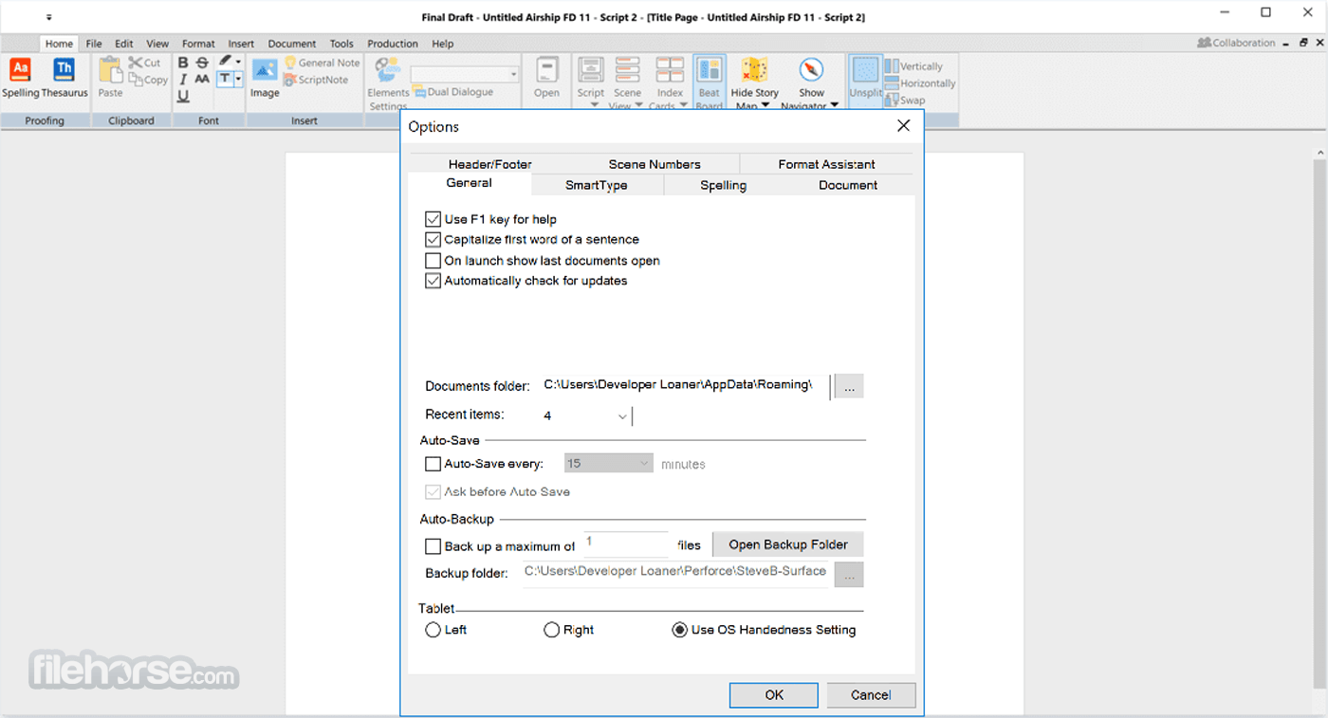Open the Scene Numbers tab
This screenshot has height=718, width=1328.
click(x=655, y=164)
